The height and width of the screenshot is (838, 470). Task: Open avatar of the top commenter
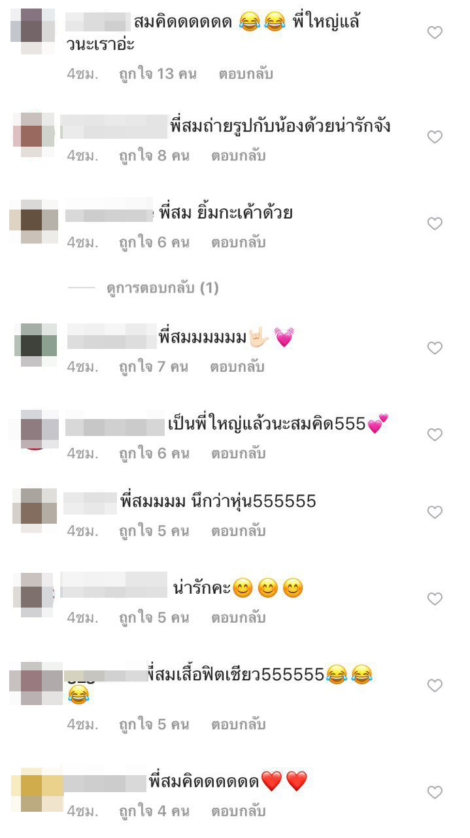click(x=32, y=31)
